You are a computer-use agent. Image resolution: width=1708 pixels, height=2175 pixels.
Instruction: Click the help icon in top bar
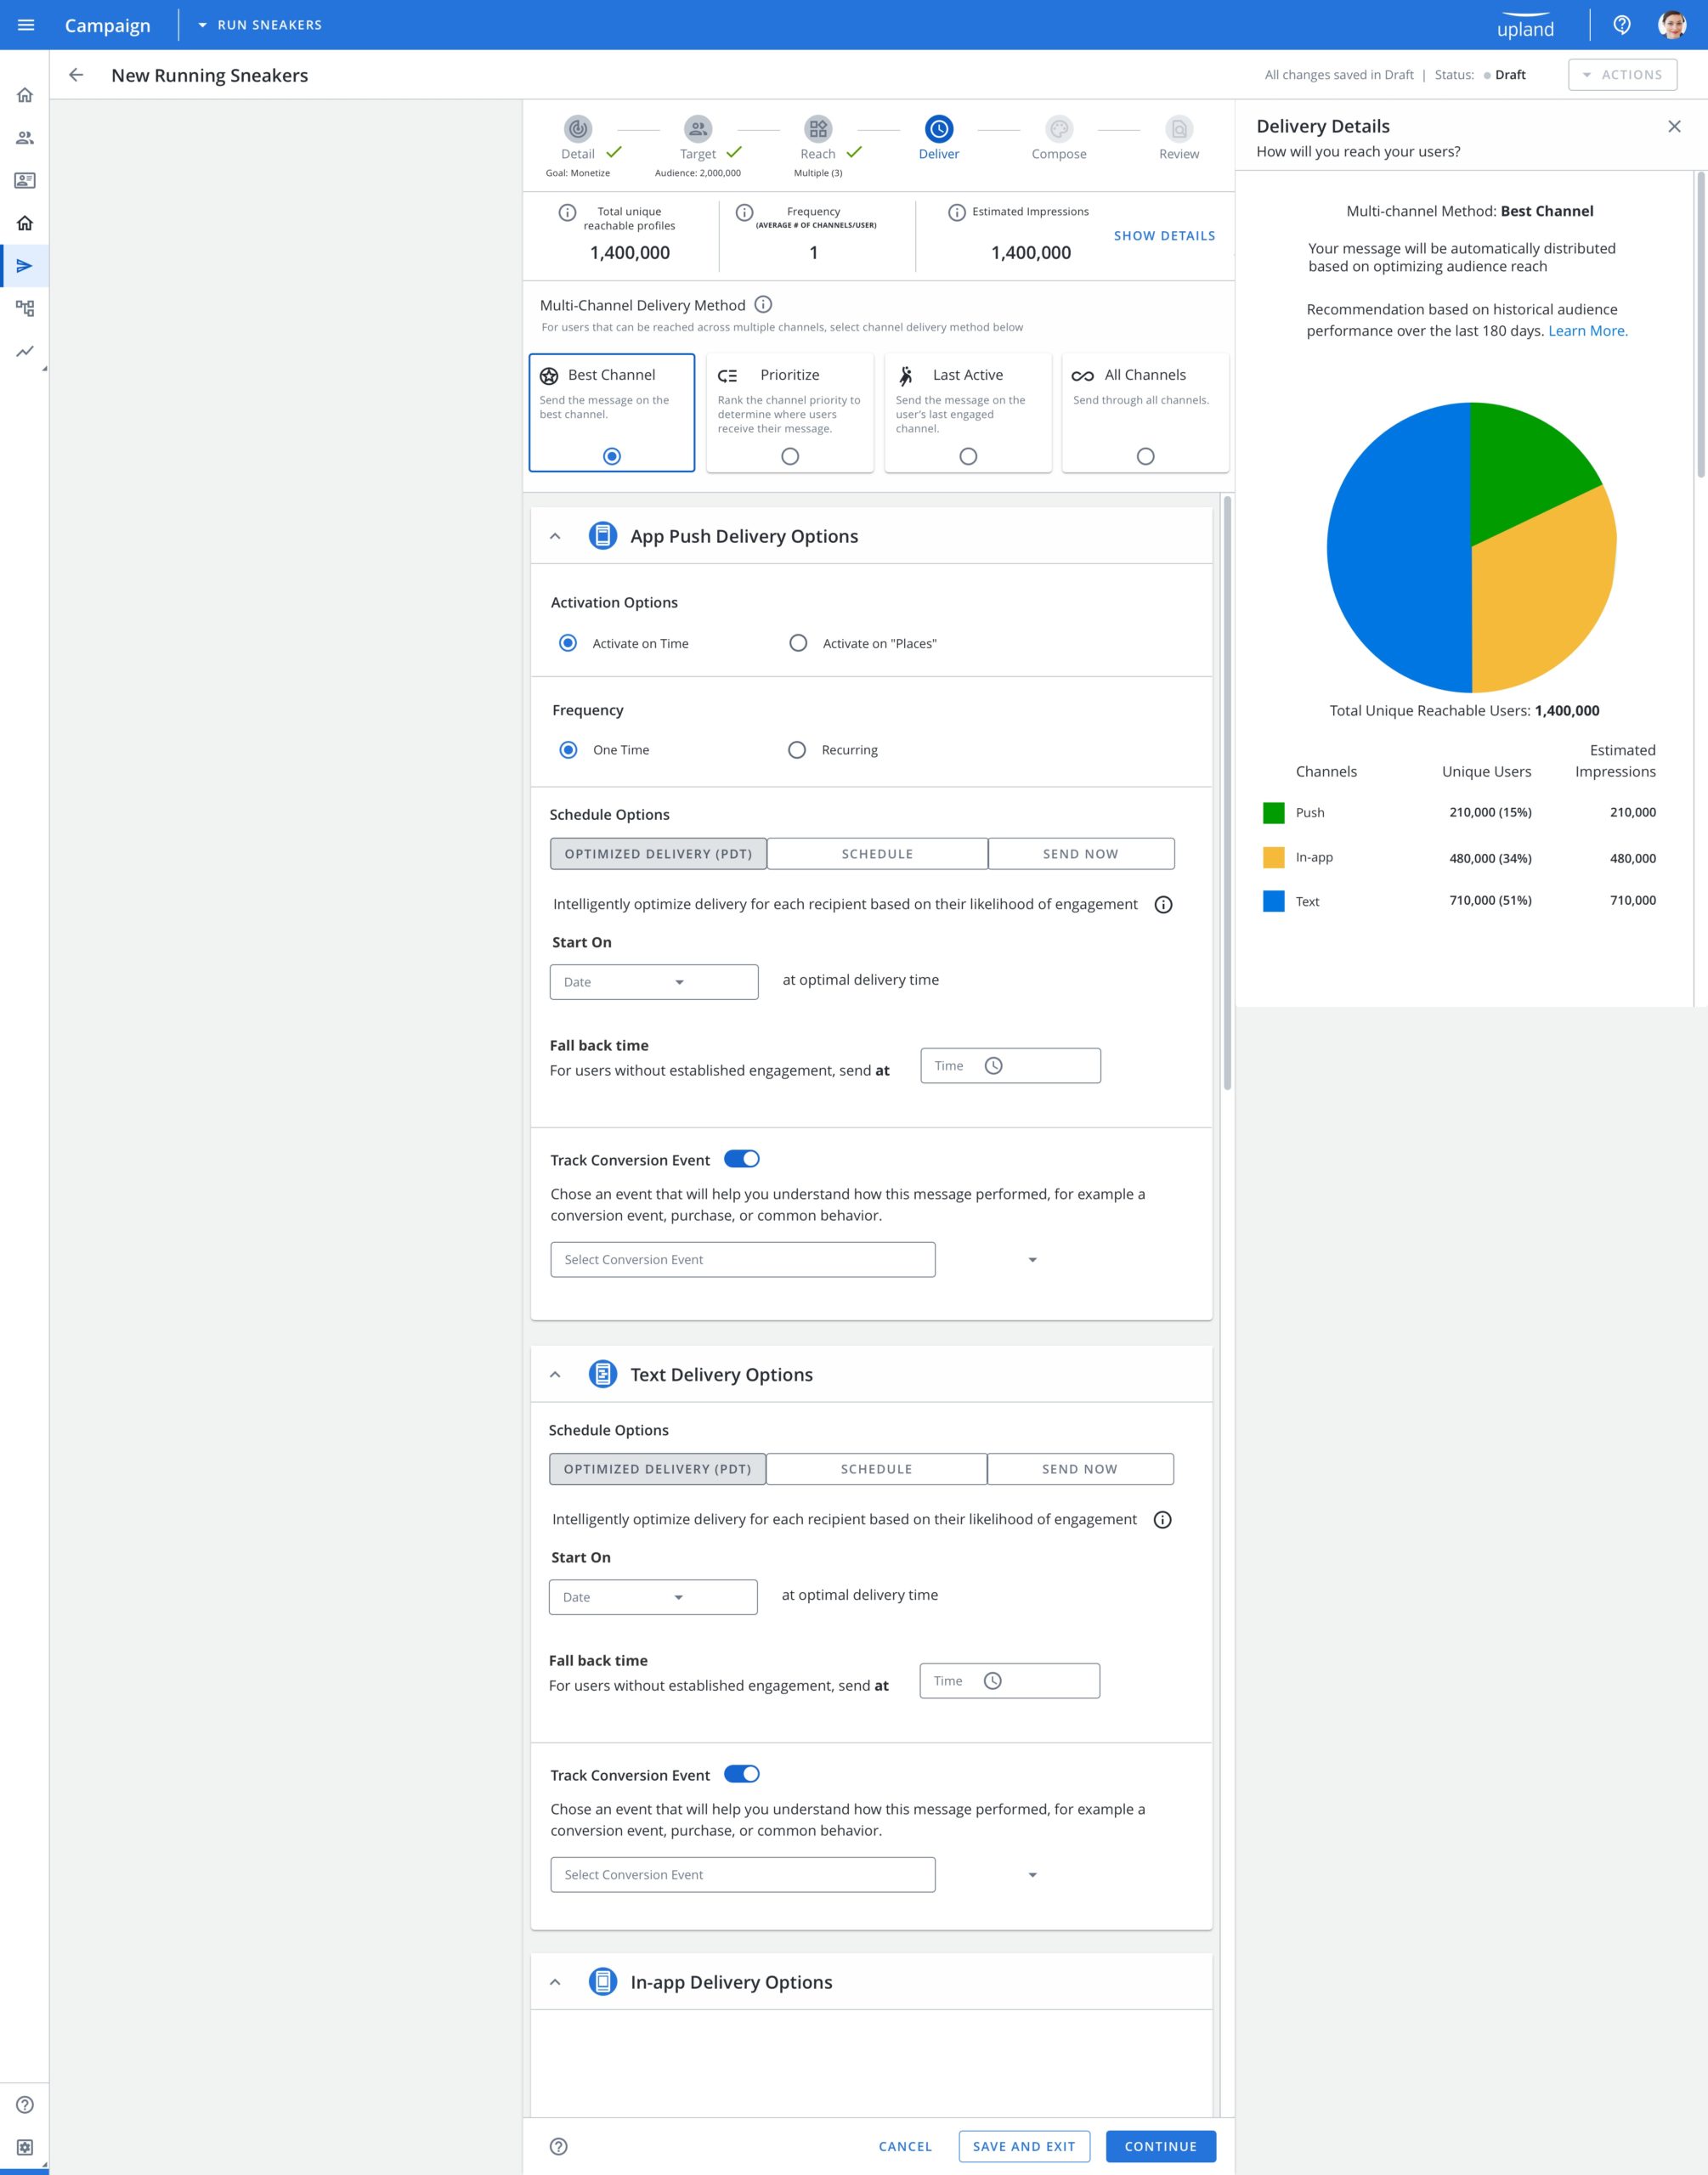pyautogui.click(x=1622, y=25)
